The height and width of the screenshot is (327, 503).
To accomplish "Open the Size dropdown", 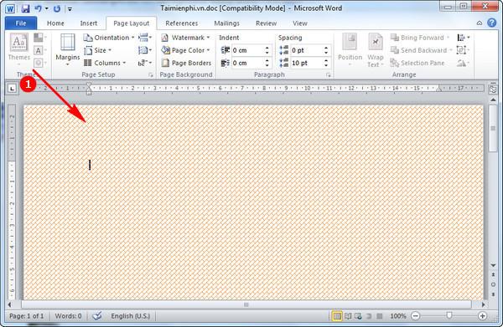I will [97, 50].
